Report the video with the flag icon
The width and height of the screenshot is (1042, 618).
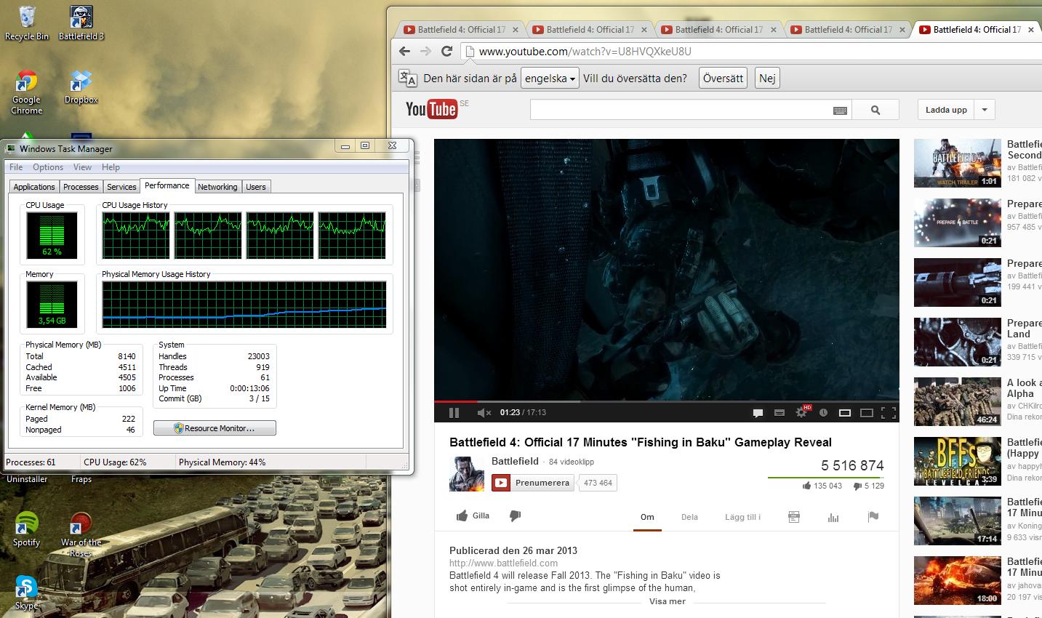pyautogui.click(x=873, y=517)
